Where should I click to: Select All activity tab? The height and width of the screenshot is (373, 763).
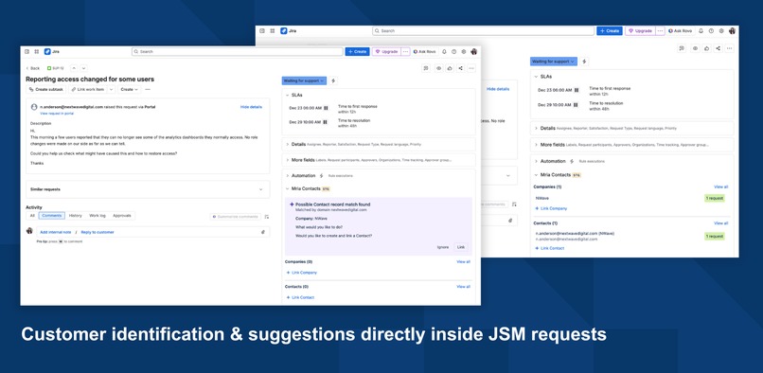tap(32, 216)
